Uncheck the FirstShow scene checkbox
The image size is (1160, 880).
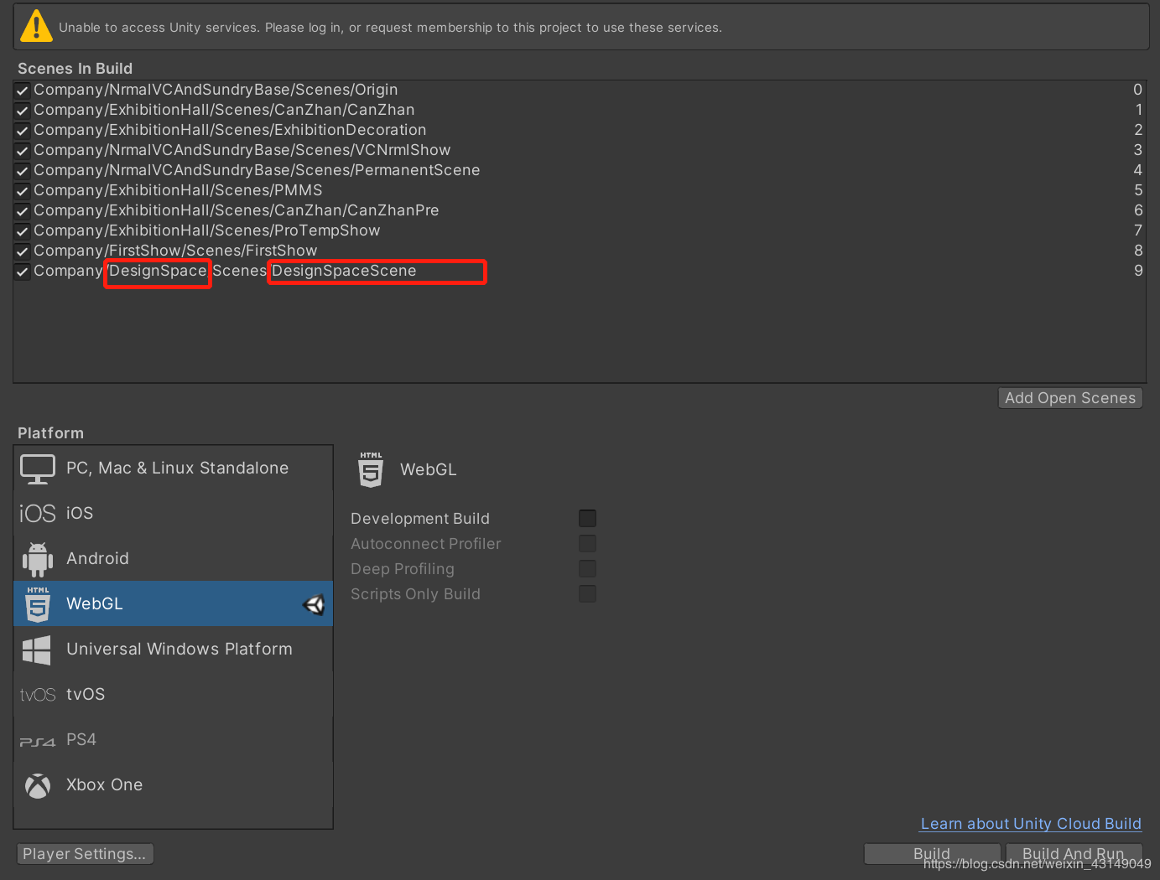23,251
